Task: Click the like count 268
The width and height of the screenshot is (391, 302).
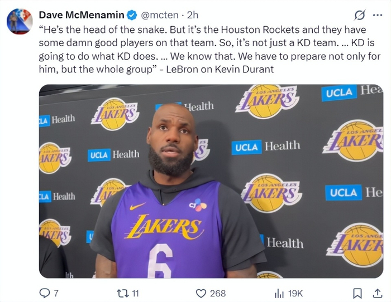Action: [x=218, y=293]
